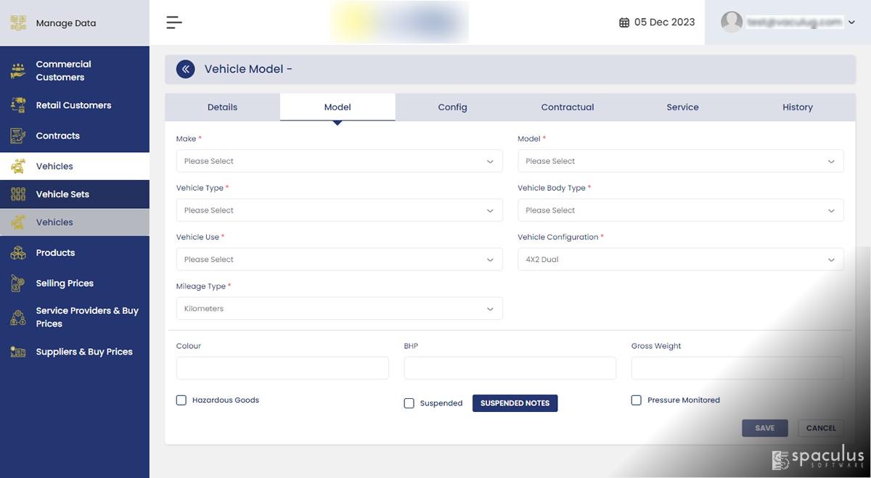Image resolution: width=871 pixels, height=478 pixels.
Task: Click the calendar icon next to date
Action: tap(624, 22)
